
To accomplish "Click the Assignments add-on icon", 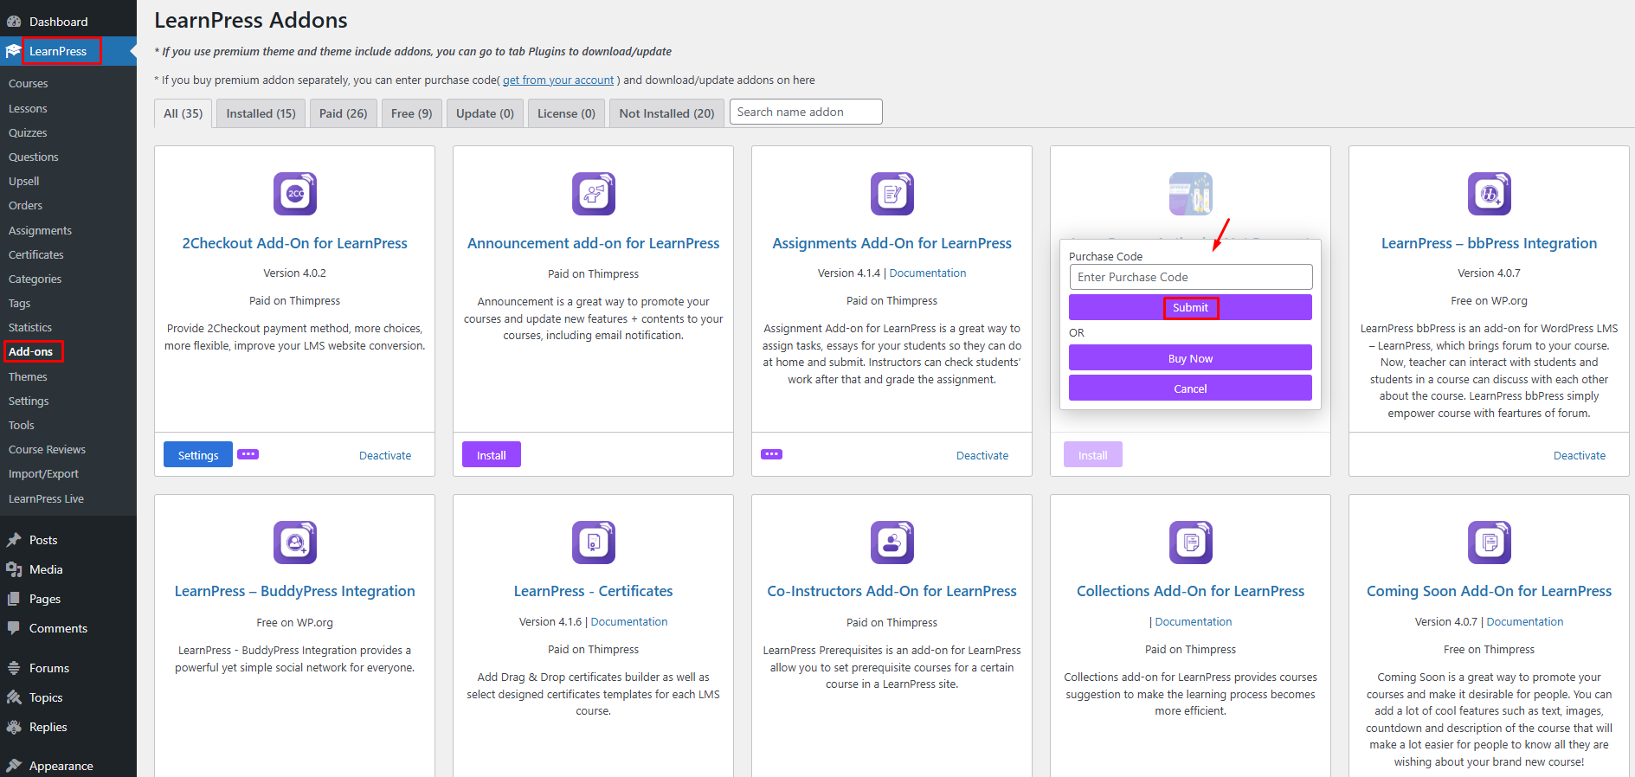I will coord(892,194).
